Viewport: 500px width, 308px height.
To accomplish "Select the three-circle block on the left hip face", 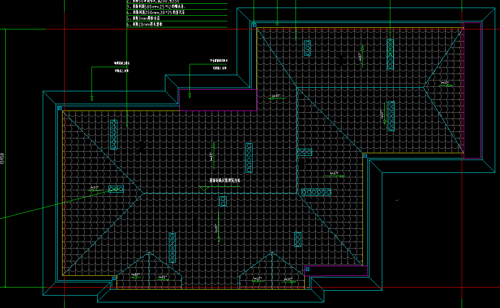I will point(116,189).
